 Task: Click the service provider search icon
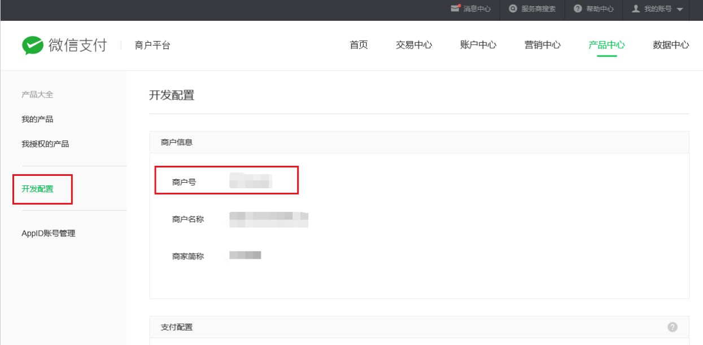click(513, 9)
